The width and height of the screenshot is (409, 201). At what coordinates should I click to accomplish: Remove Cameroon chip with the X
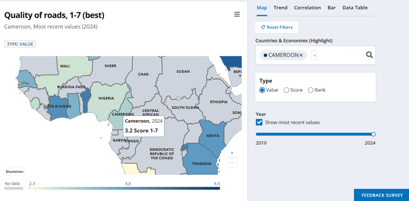pos(301,55)
